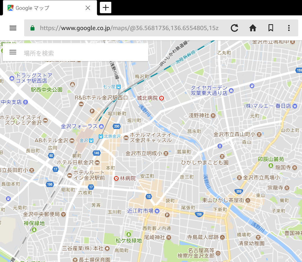Click the 城北病院 hospital marker
This screenshot has width=302, height=262.
tap(161, 98)
